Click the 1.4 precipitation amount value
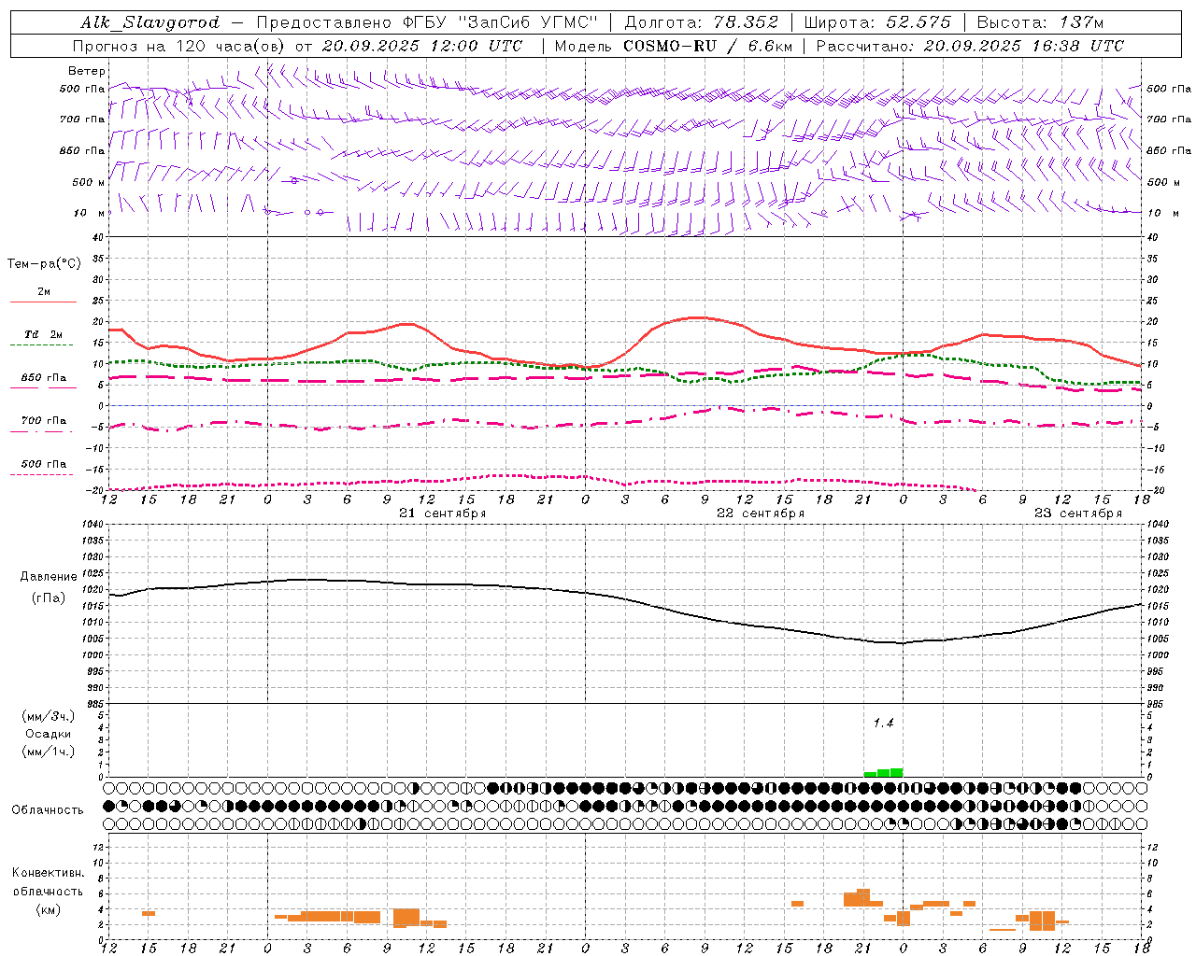 click(883, 724)
